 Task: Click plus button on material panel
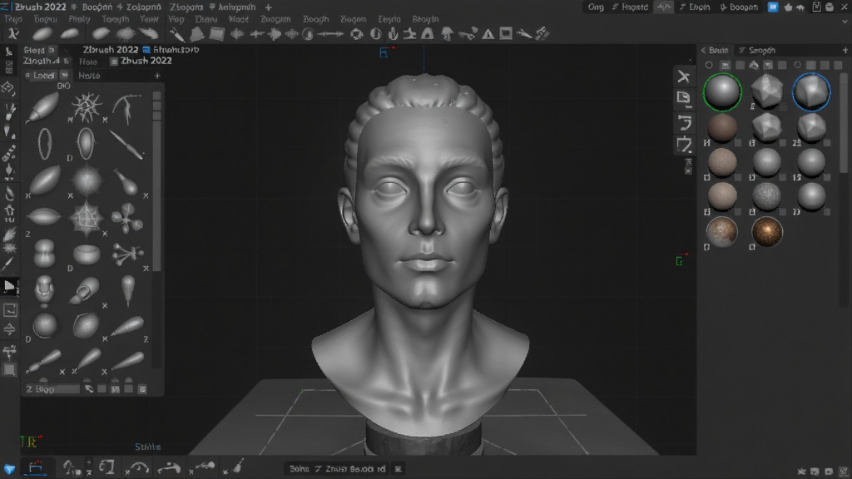click(x=845, y=51)
